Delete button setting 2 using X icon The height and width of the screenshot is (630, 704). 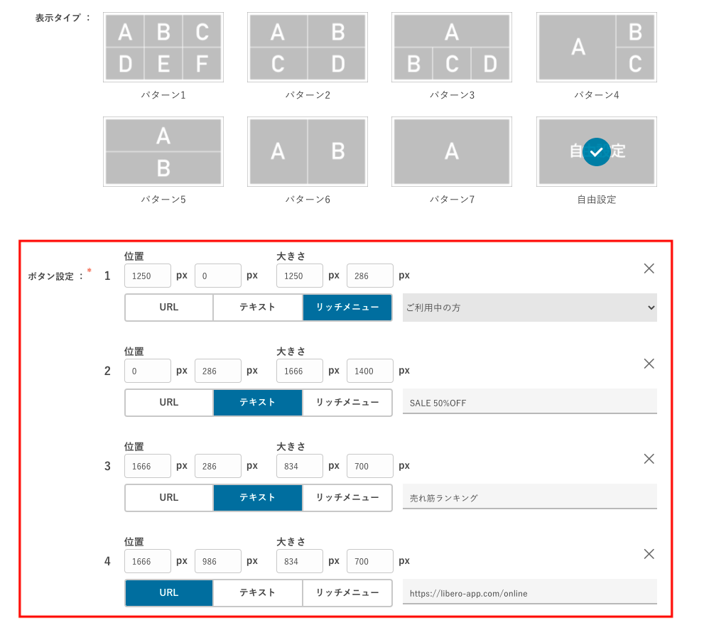(x=649, y=364)
